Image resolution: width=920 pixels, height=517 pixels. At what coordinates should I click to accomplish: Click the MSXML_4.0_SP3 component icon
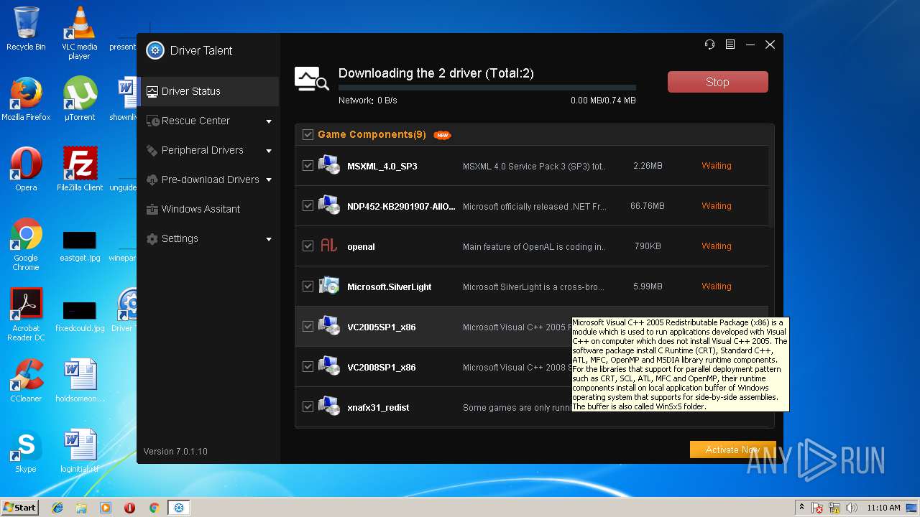[329, 165]
